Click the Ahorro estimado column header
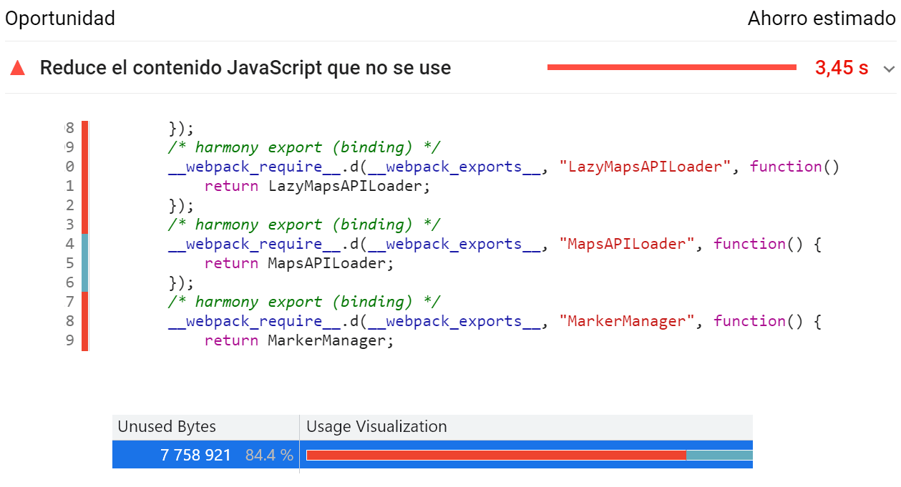 [822, 19]
